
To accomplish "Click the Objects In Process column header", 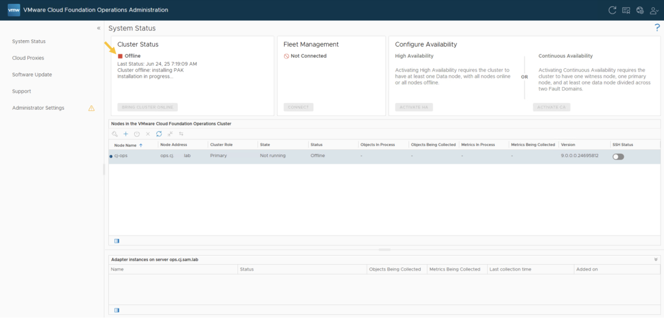I will [378, 145].
